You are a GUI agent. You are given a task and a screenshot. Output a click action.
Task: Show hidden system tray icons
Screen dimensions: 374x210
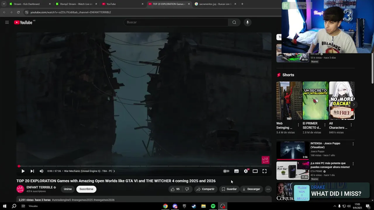coord(335,206)
